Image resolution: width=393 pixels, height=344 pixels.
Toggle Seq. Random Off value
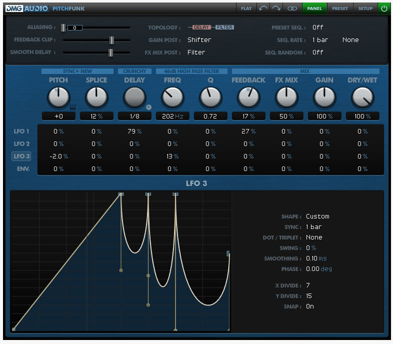click(318, 52)
